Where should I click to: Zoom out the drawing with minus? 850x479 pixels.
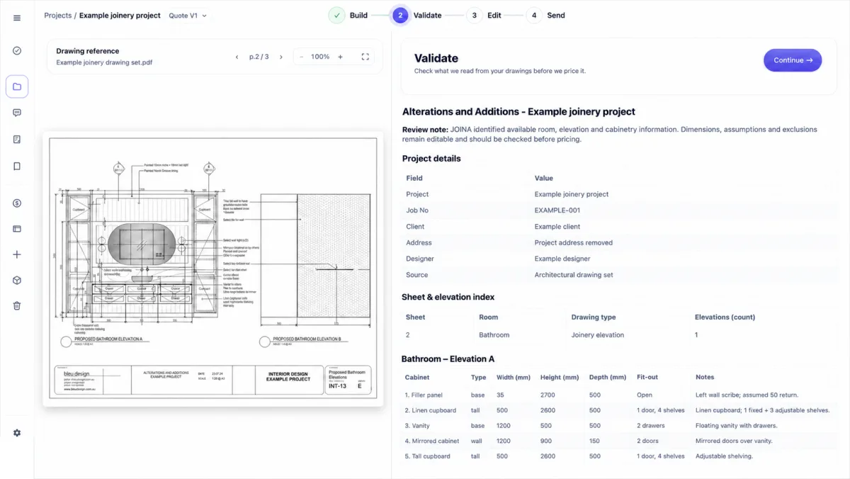pos(301,57)
